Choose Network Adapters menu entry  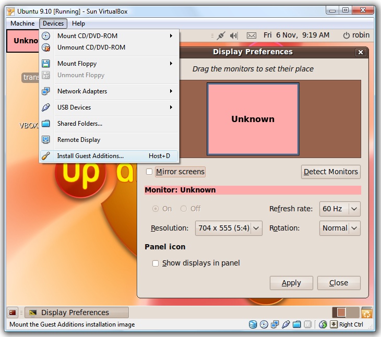(x=109, y=91)
